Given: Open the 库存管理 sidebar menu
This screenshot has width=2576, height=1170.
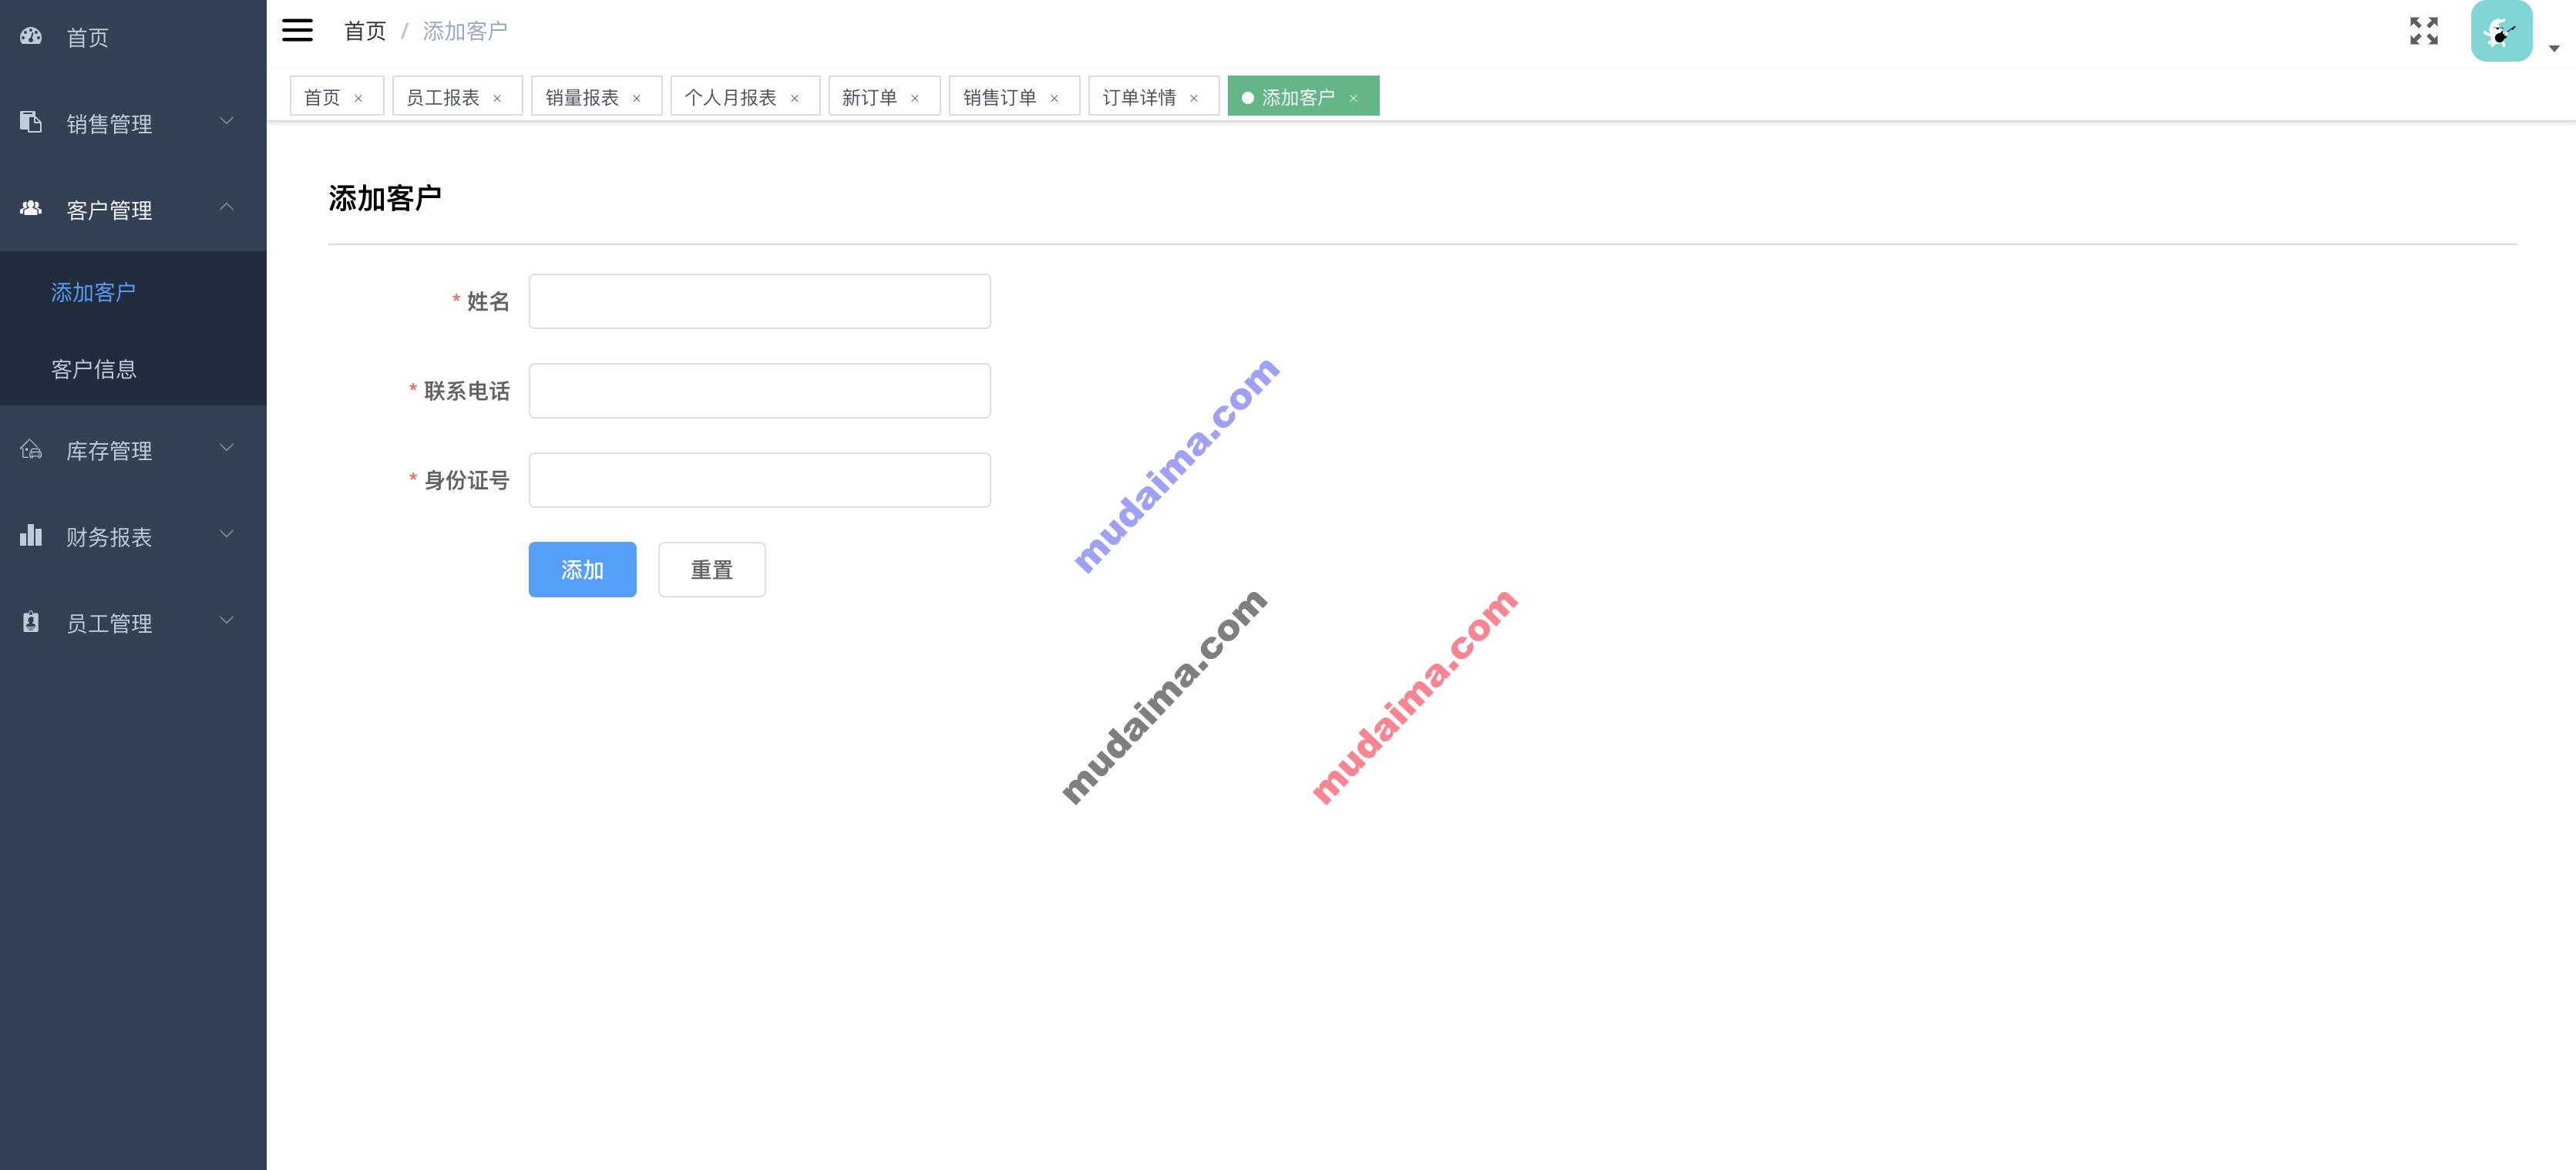Looking at the screenshot, I should point(133,450).
